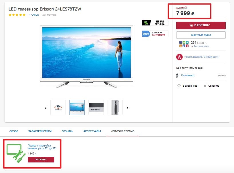Show previous thumbnails with left arrow
This screenshot has width=234, height=173.
[46, 108]
